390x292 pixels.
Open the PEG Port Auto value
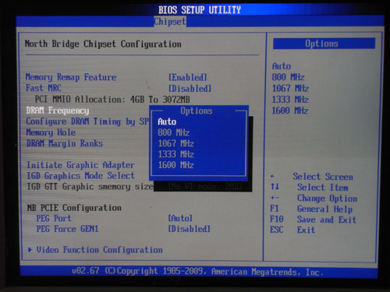pyautogui.click(x=180, y=218)
